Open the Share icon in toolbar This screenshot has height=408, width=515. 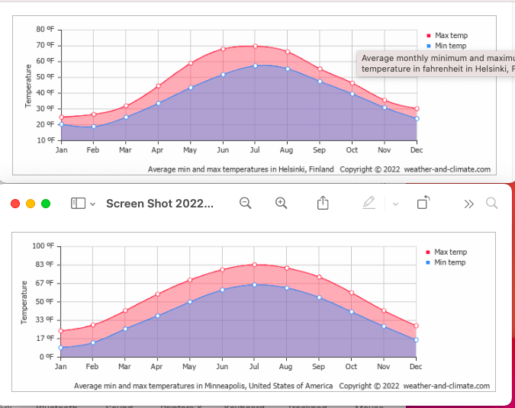323,203
